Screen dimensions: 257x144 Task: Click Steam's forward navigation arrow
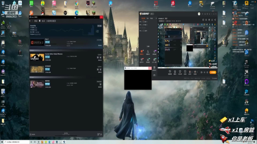pos(32,21)
